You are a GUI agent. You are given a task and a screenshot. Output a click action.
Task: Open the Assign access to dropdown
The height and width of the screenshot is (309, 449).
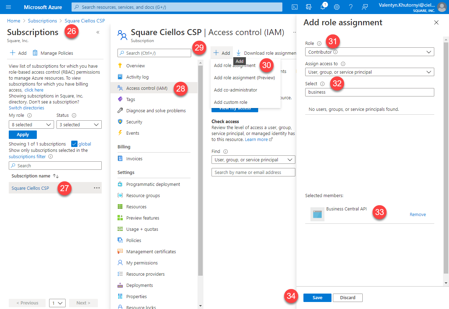(370, 72)
